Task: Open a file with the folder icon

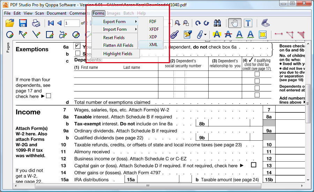Action: (10, 23)
